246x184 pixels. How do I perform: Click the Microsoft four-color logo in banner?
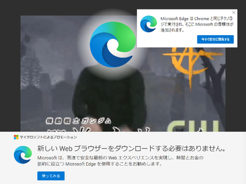(x=16, y=137)
